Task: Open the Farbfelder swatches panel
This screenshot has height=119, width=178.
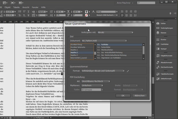Action: pyautogui.click(x=163, y=44)
